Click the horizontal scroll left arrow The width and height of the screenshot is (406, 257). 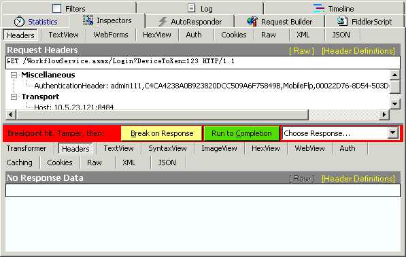click(x=11, y=114)
